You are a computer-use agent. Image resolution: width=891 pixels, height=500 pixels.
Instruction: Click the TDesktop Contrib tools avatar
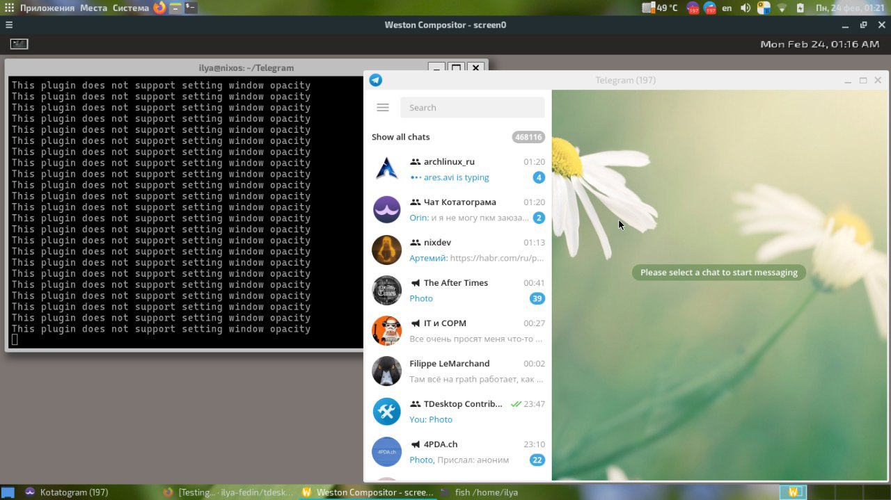386,411
